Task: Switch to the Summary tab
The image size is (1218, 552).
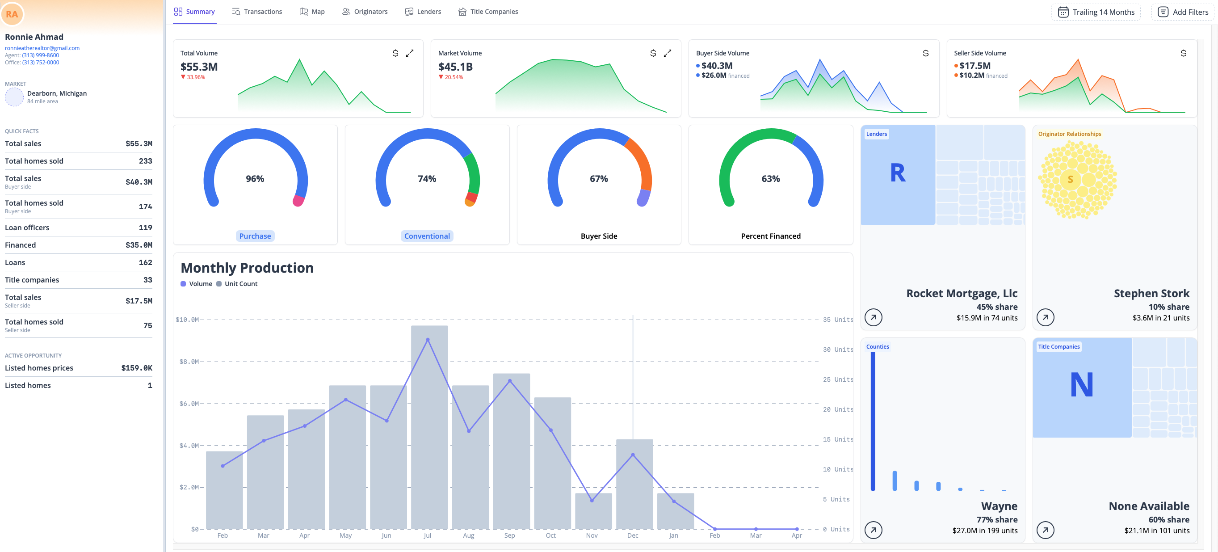Action: point(201,11)
